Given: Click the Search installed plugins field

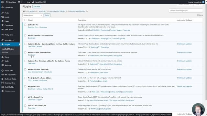Looking at the screenshot, I should 186,11.
